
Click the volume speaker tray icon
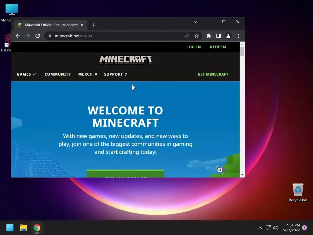pos(276,228)
